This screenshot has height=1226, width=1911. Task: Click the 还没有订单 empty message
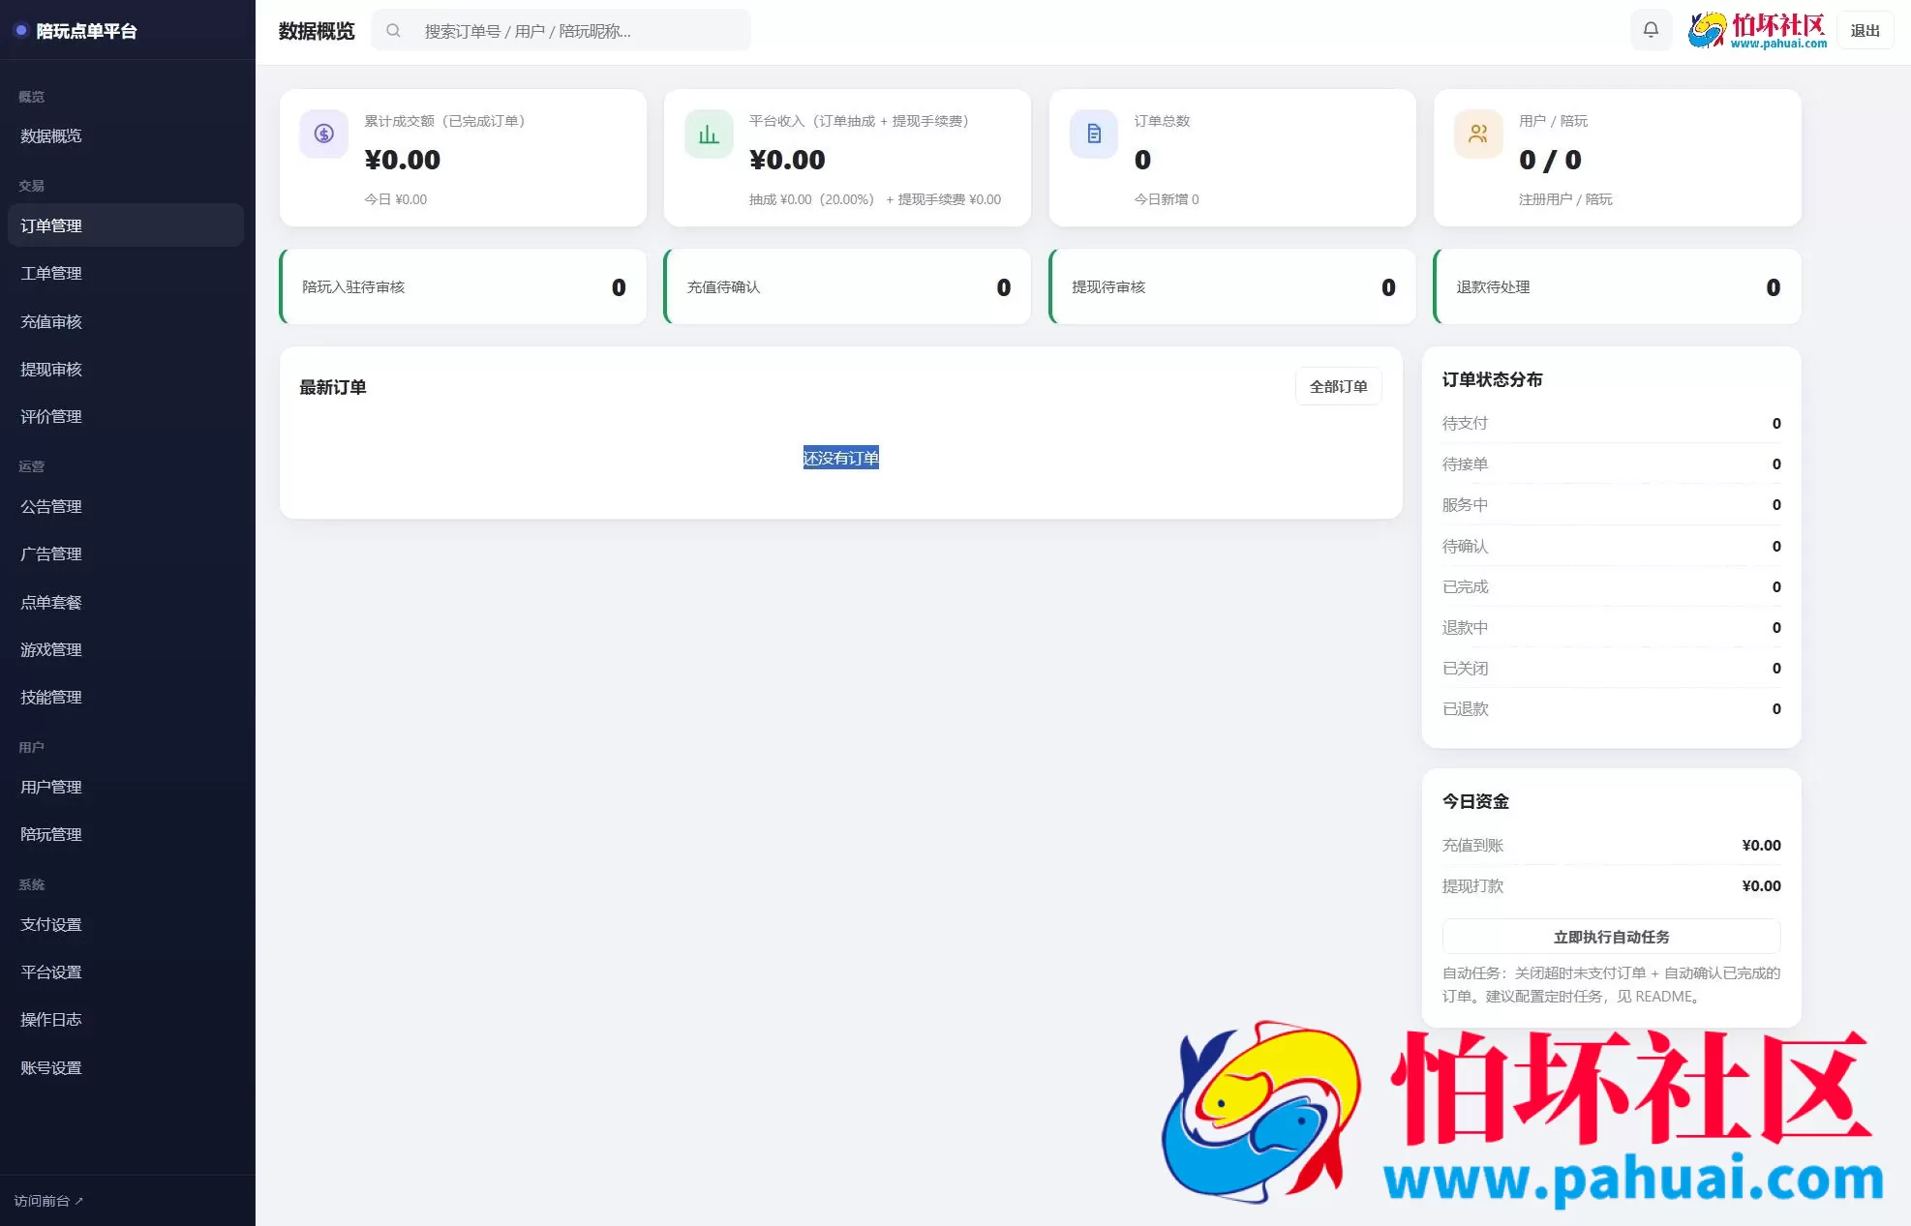pos(840,458)
